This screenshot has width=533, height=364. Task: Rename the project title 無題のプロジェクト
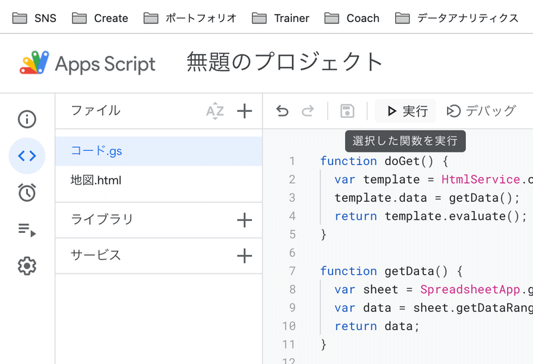click(x=284, y=63)
